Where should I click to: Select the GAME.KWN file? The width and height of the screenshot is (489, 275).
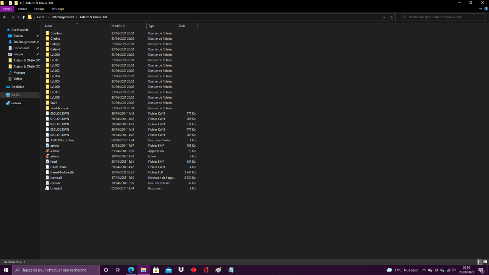coord(58,167)
